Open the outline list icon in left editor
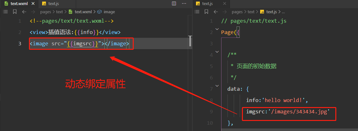 coord(5,12)
